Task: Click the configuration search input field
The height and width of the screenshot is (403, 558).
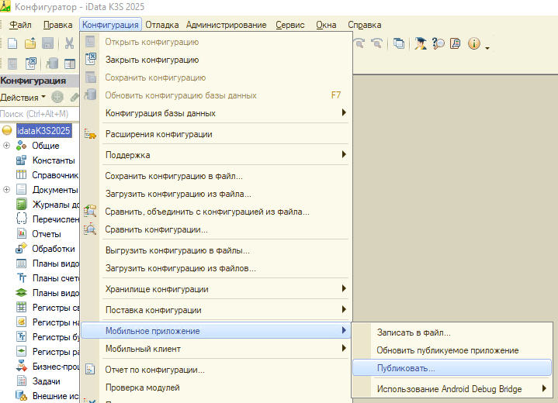Action: tap(39, 114)
